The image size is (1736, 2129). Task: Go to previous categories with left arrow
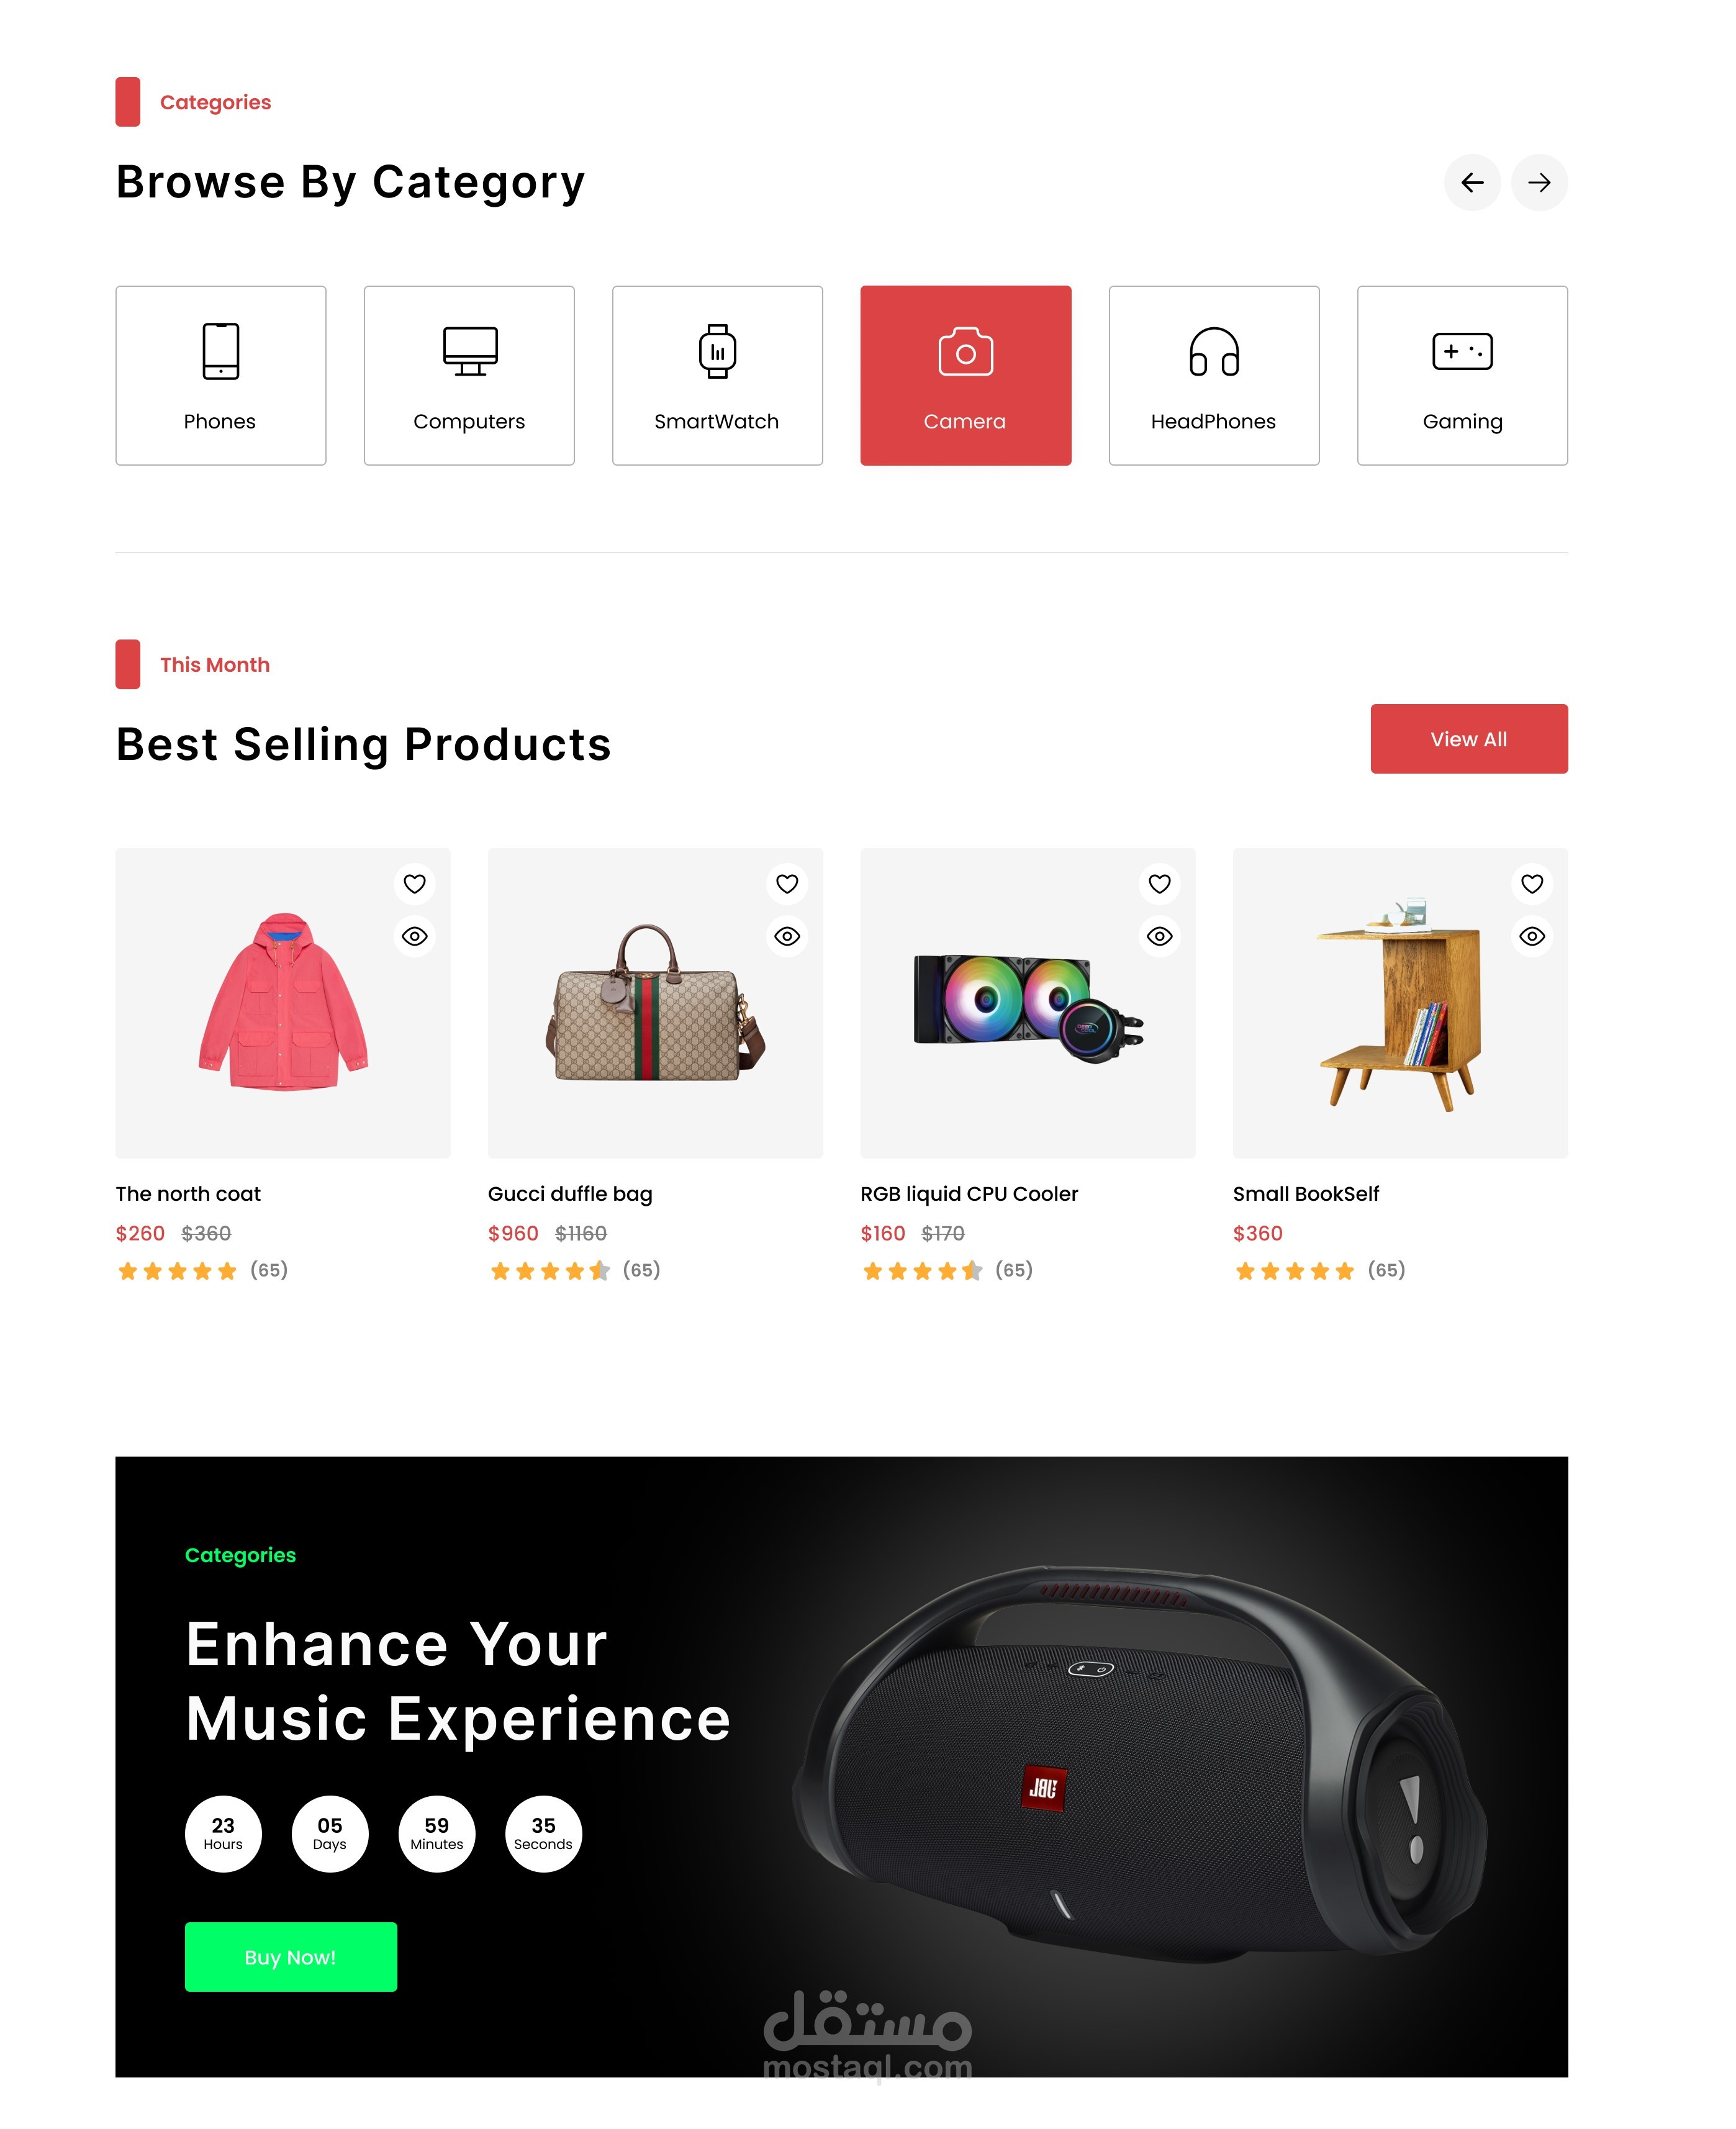(1472, 183)
